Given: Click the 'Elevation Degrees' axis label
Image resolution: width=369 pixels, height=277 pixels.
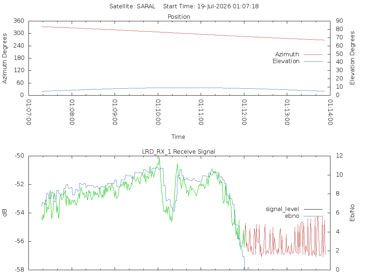Looking at the screenshot, I should (352, 58).
